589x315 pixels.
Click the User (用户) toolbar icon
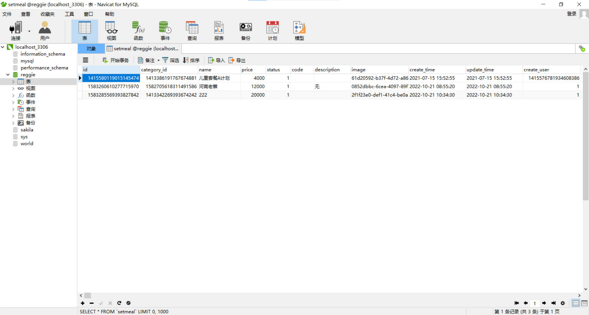click(45, 31)
